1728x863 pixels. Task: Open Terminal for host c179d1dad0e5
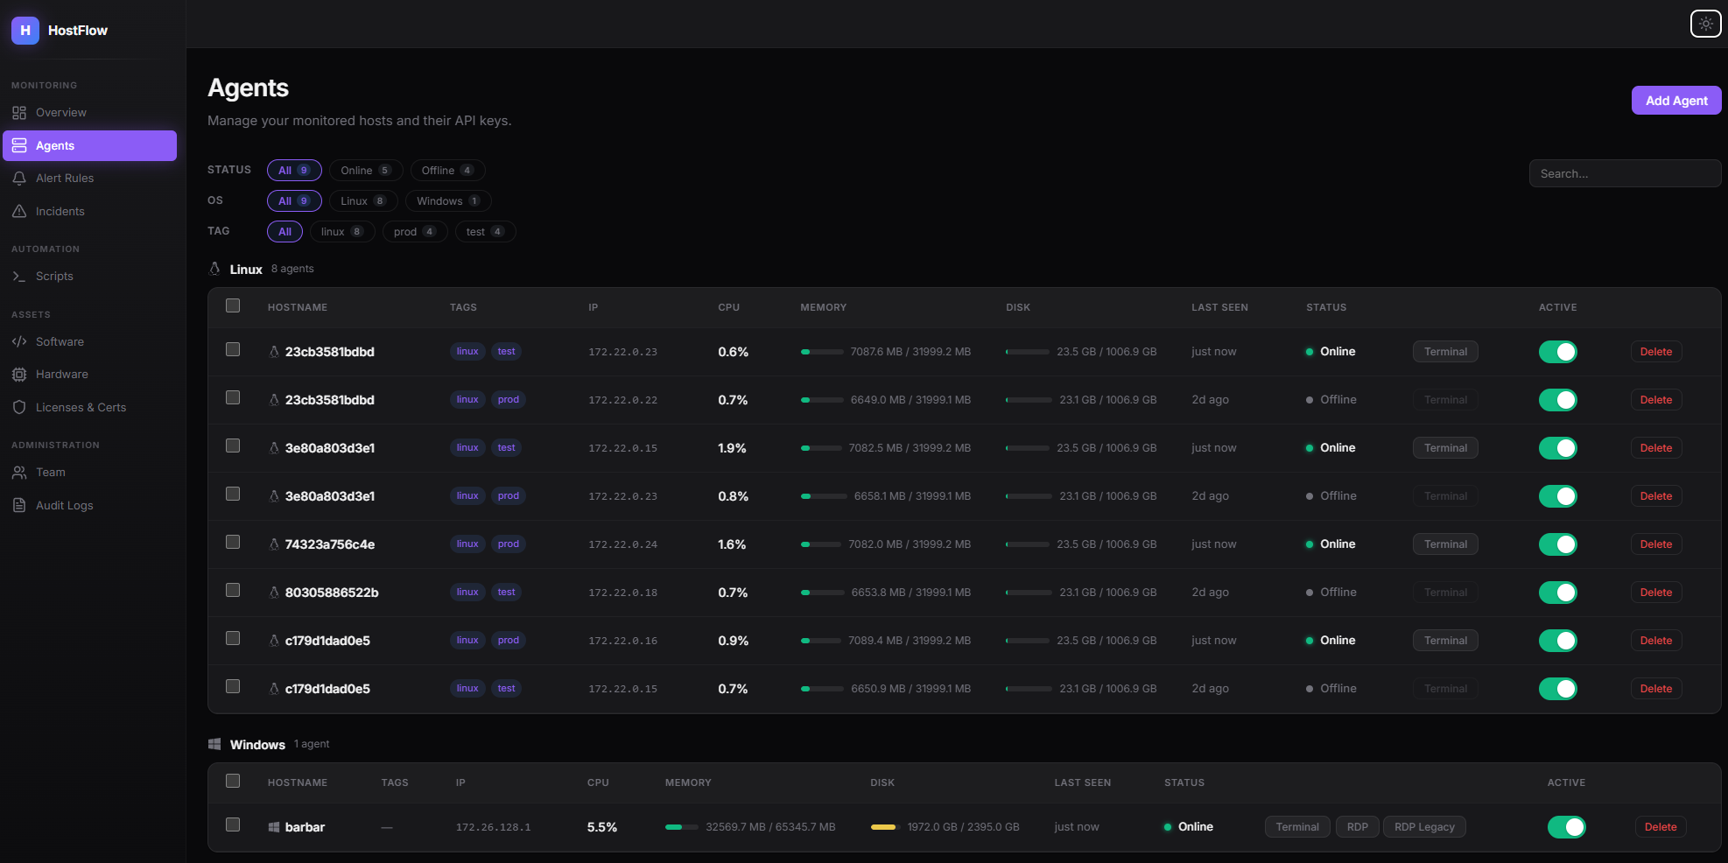tap(1445, 640)
